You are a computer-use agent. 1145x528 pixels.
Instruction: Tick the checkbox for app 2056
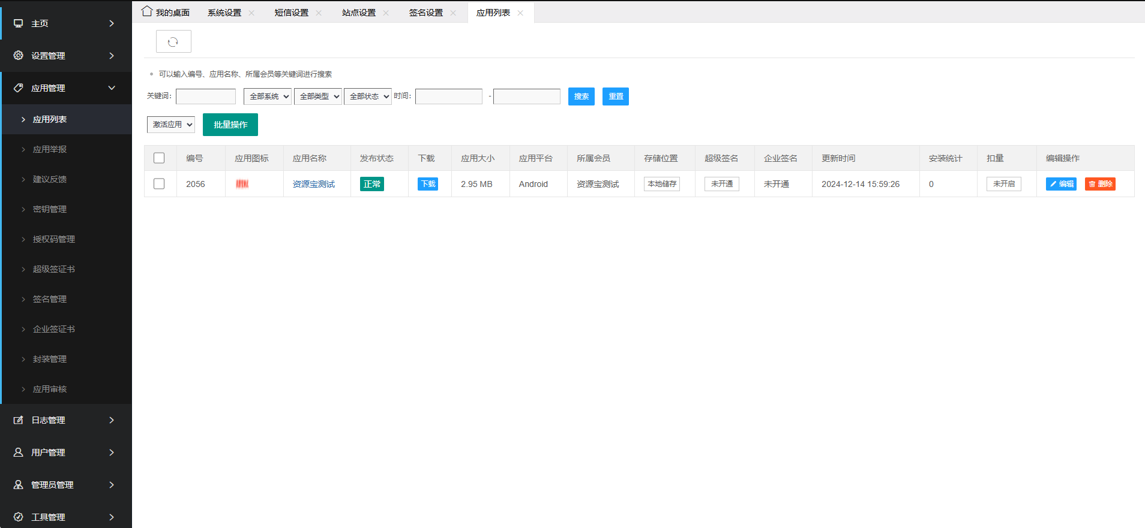(x=159, y=184)
